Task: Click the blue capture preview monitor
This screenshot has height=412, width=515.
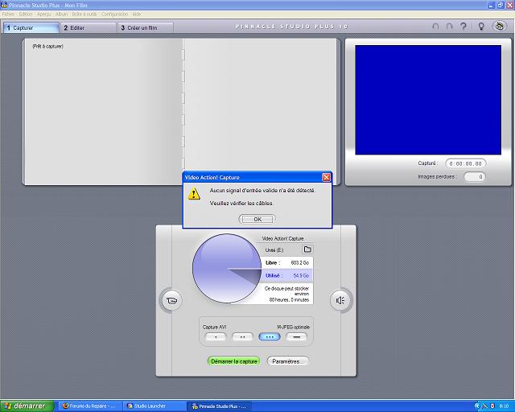Action: coord(428,100)
